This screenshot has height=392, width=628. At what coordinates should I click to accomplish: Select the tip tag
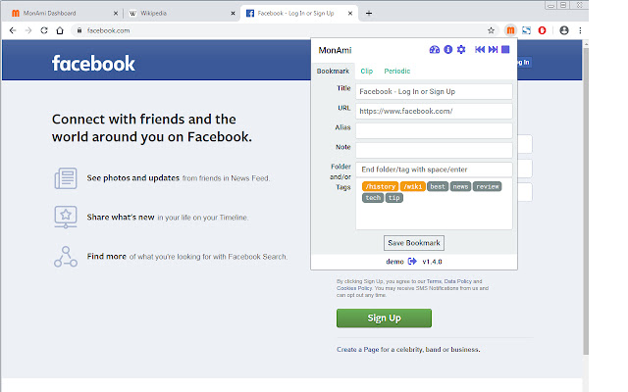(393, 198)
